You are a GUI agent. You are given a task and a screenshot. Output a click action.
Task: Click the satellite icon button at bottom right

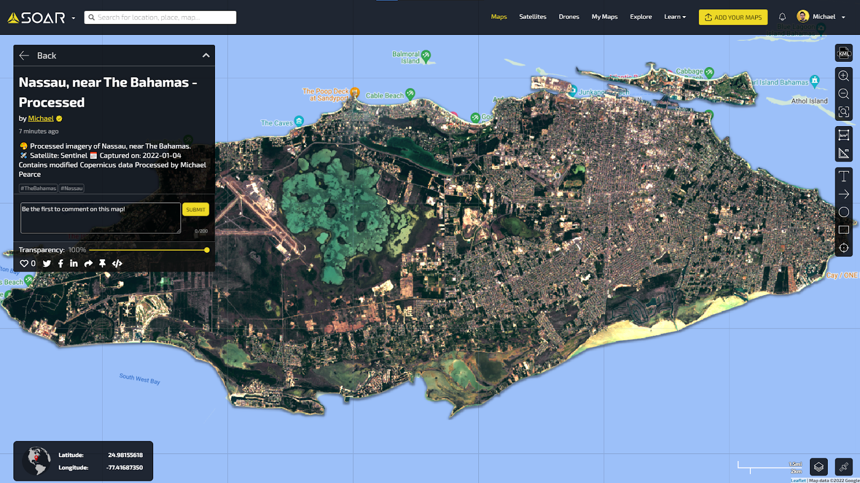click(843, 467)
